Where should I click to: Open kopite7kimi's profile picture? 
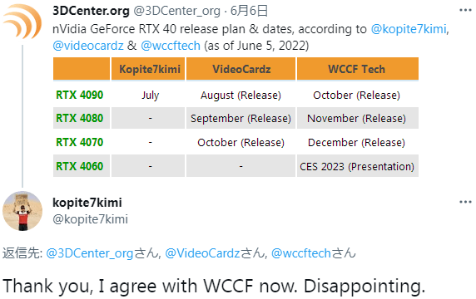click(x=22, y=211)
